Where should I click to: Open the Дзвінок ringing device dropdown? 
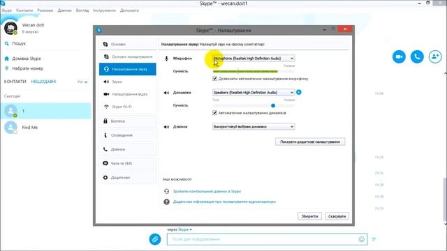point(254,127)
